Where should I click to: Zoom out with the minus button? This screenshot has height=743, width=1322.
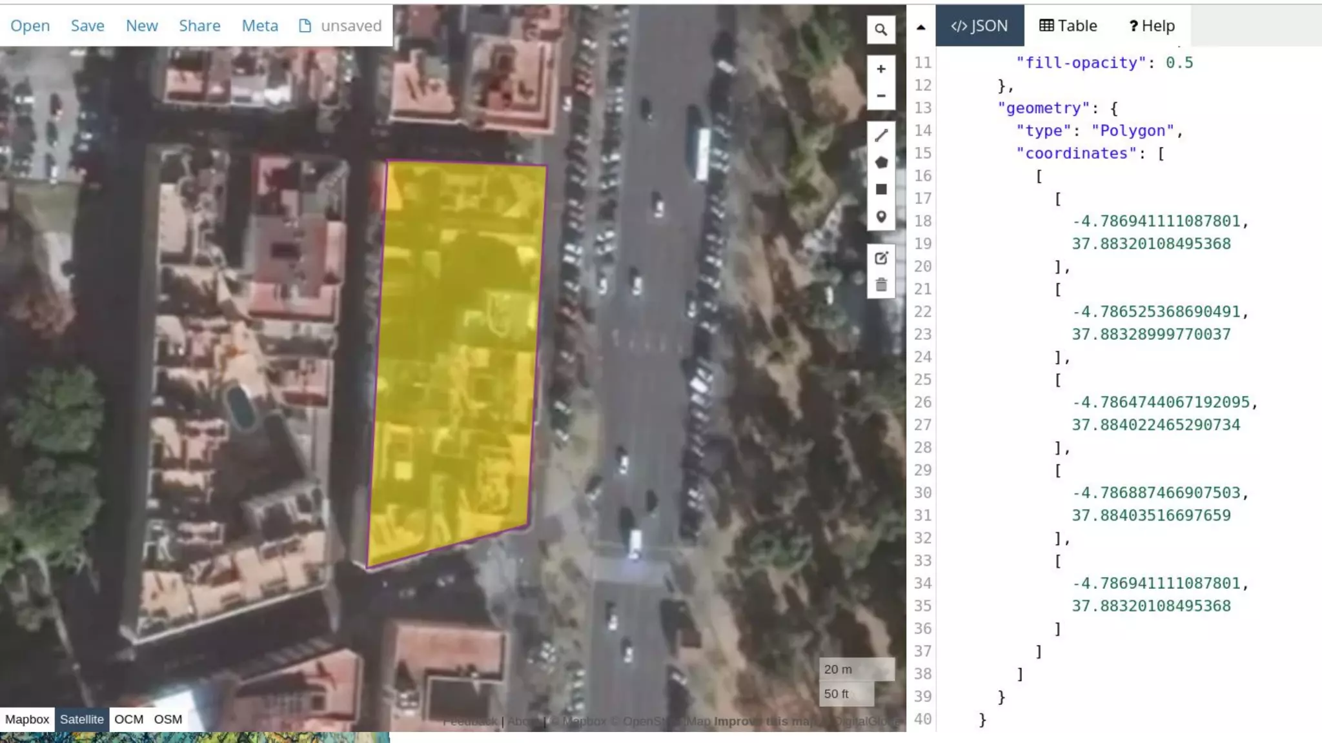(x=880, y=96)
